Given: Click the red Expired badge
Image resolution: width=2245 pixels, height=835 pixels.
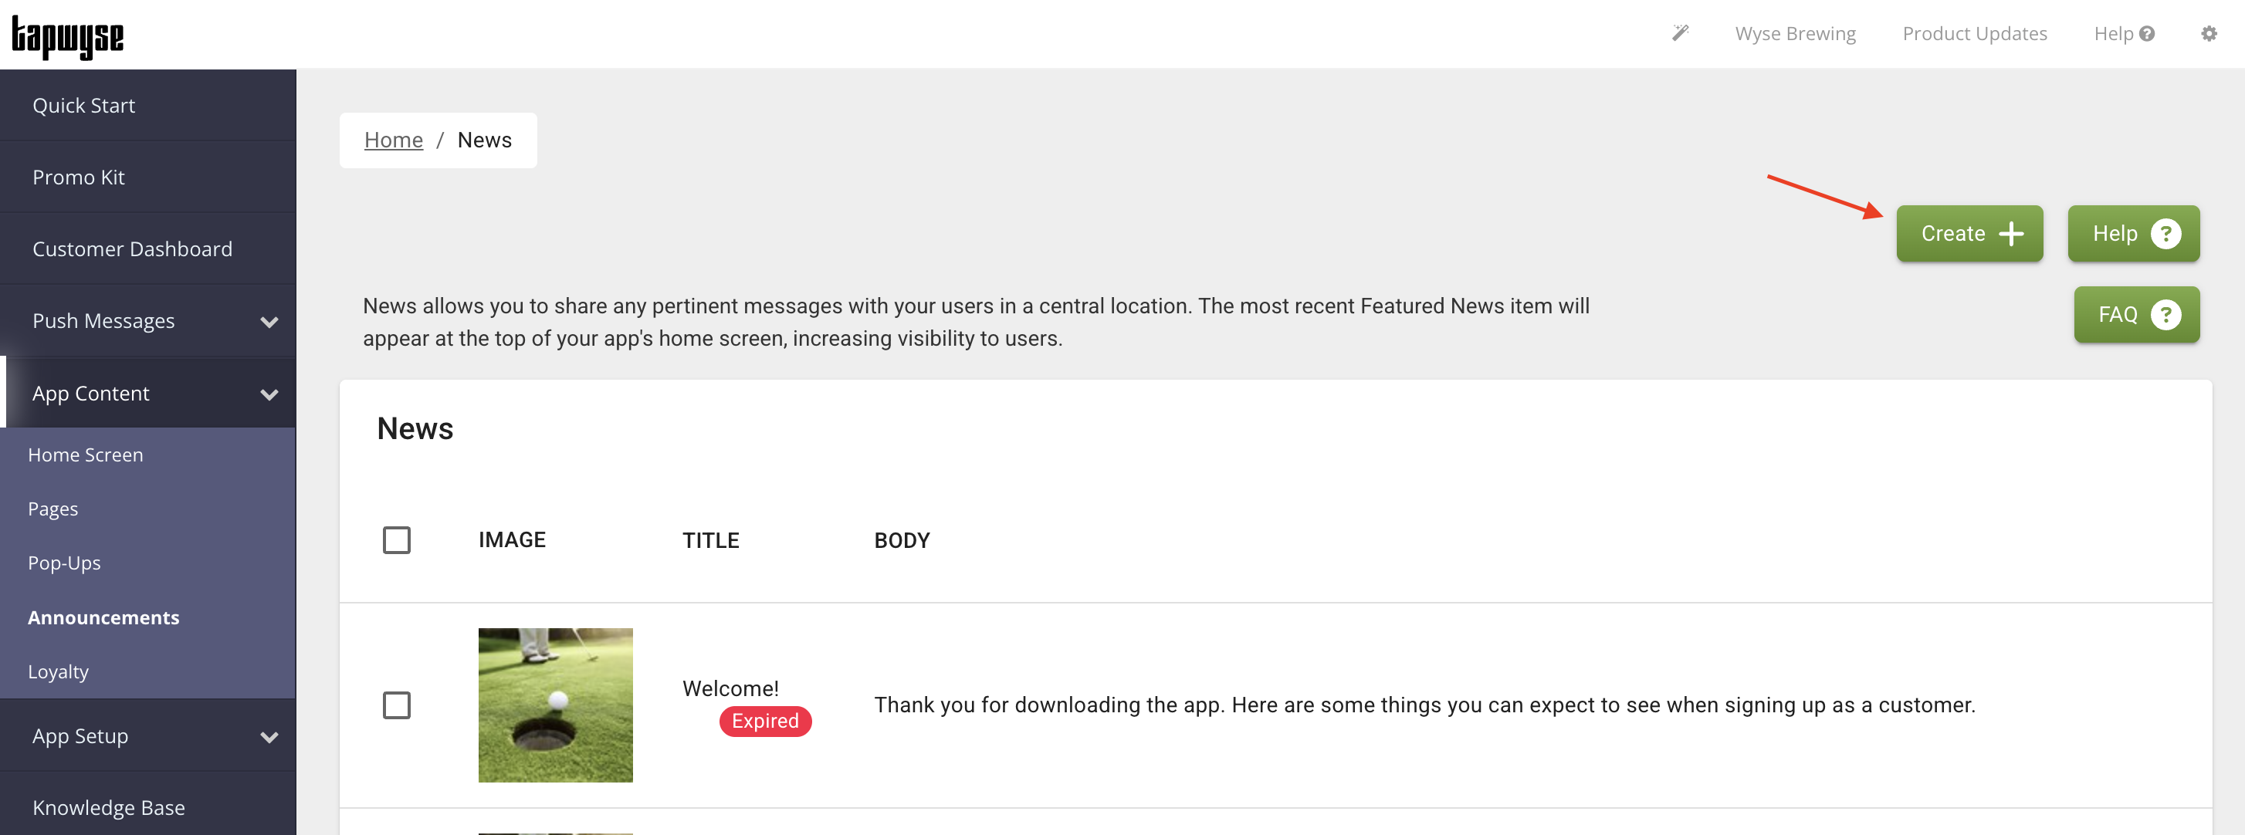Looking at the screenshot, I should (x=765, y=721).
